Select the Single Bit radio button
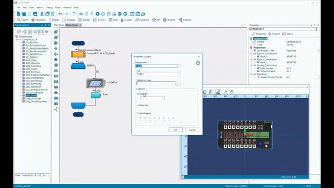 (138, 94)
